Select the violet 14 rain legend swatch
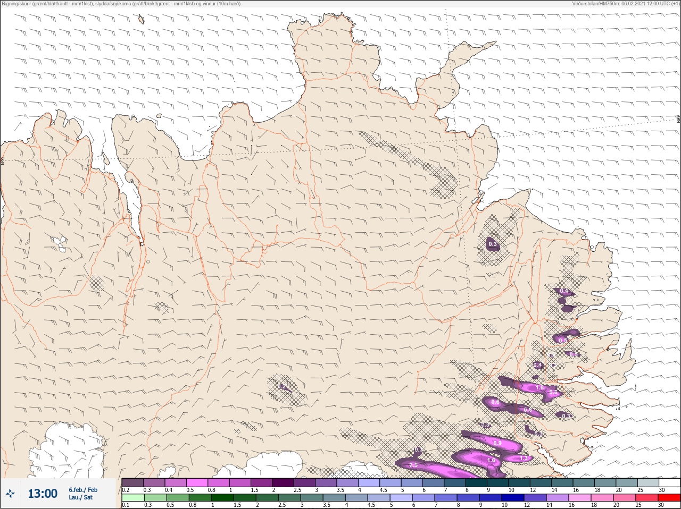The width and height of the screenshot is (681, 509). coord(558,498)
